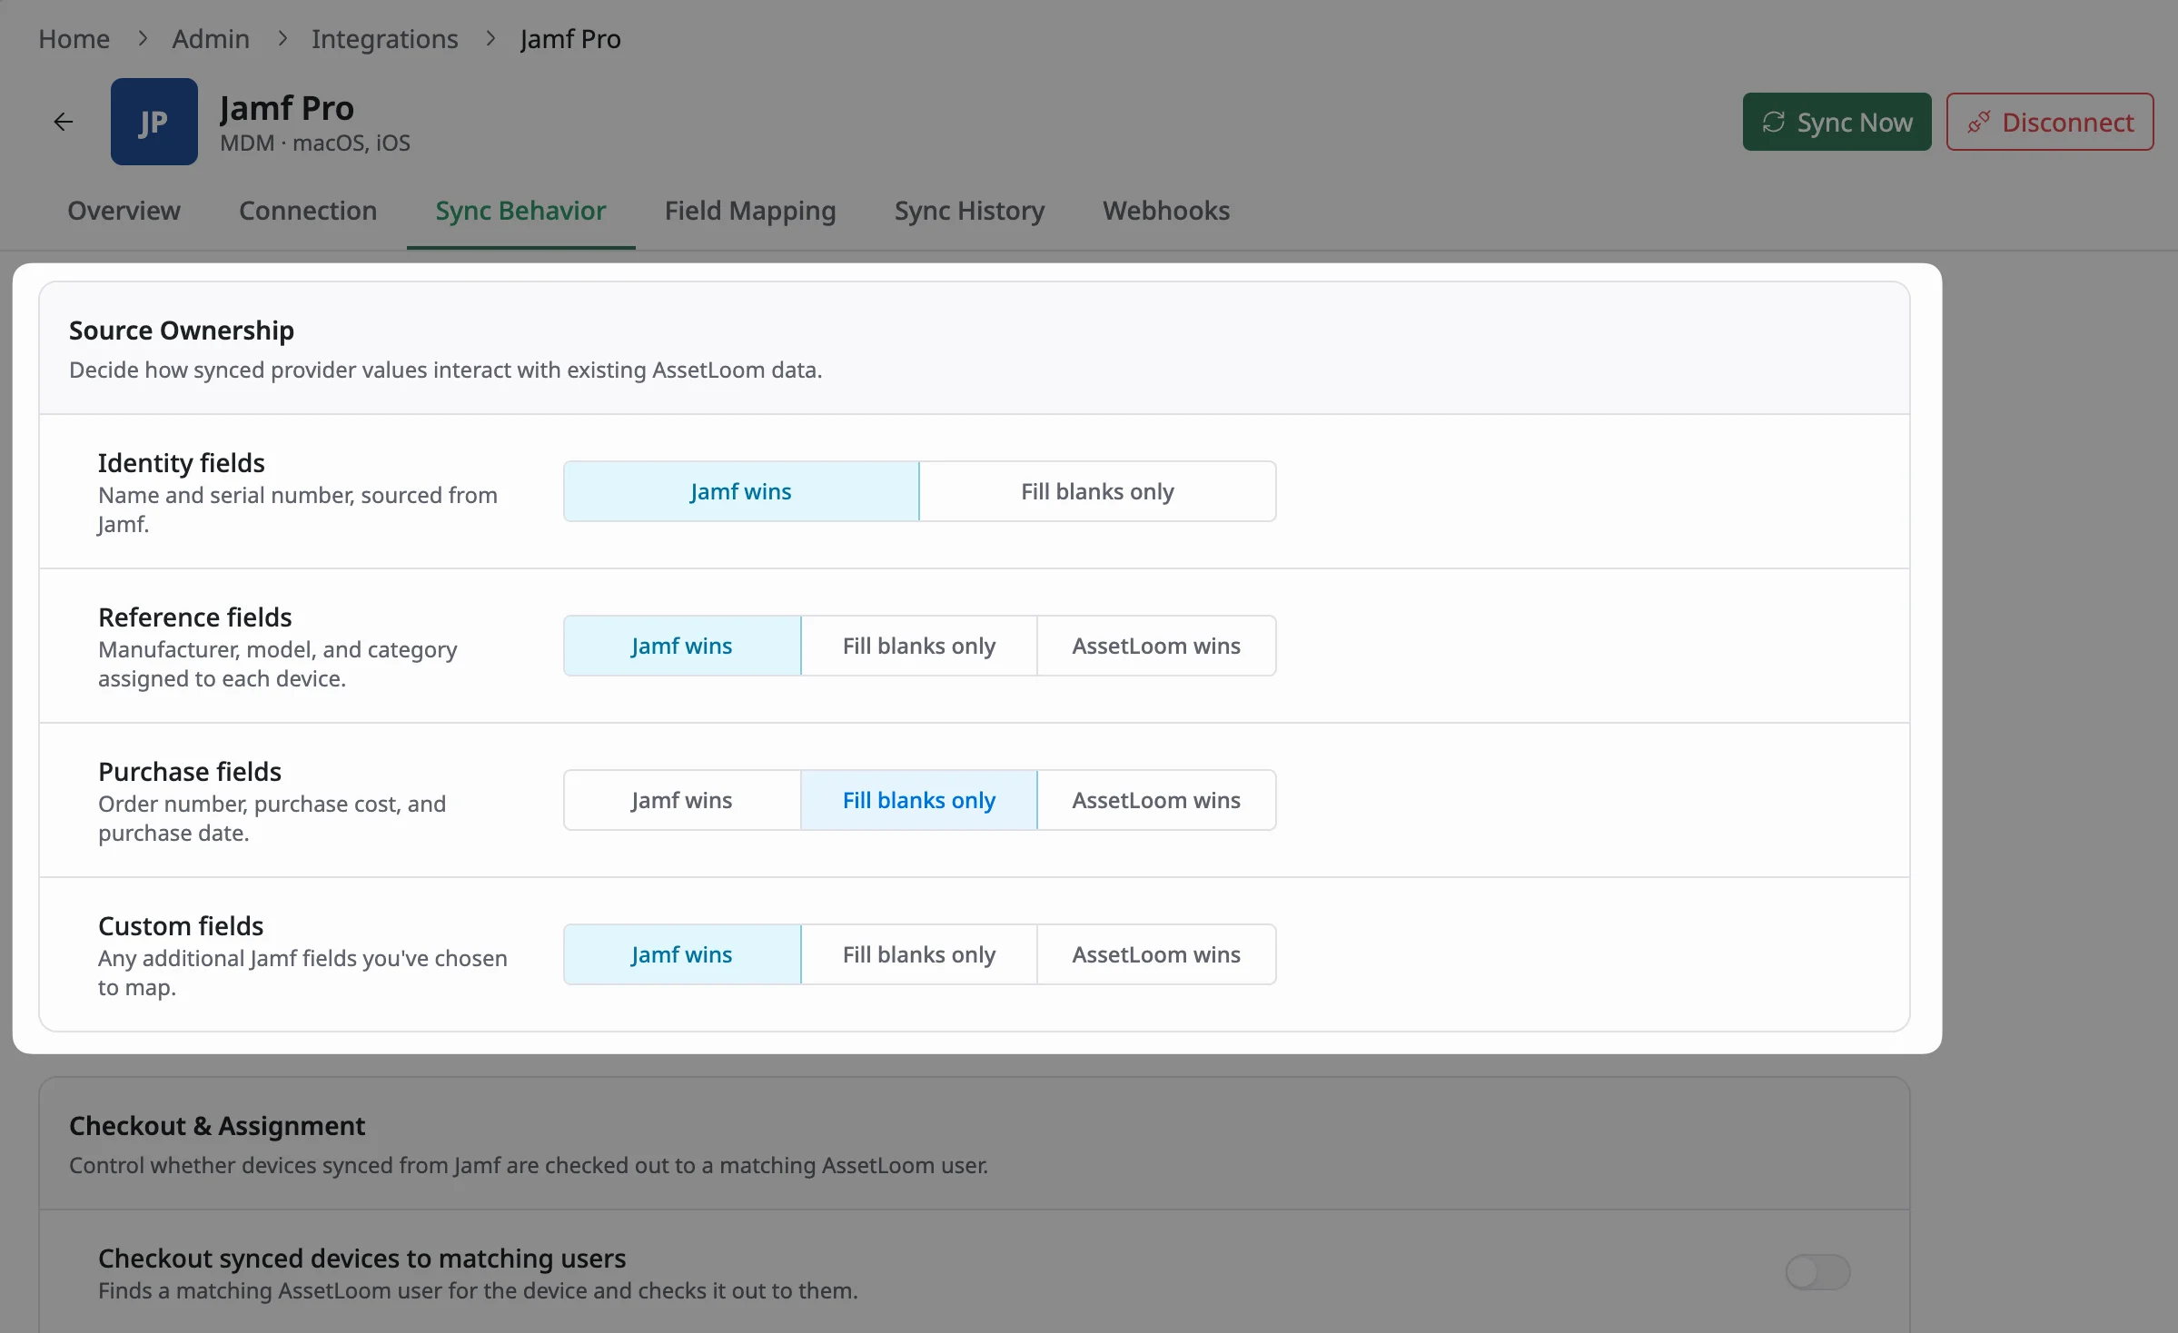Click the first breadcrumb chevron after Home

tap(143, 39)
